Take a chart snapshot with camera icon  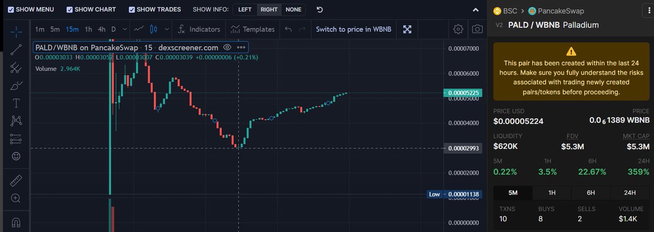477,29
